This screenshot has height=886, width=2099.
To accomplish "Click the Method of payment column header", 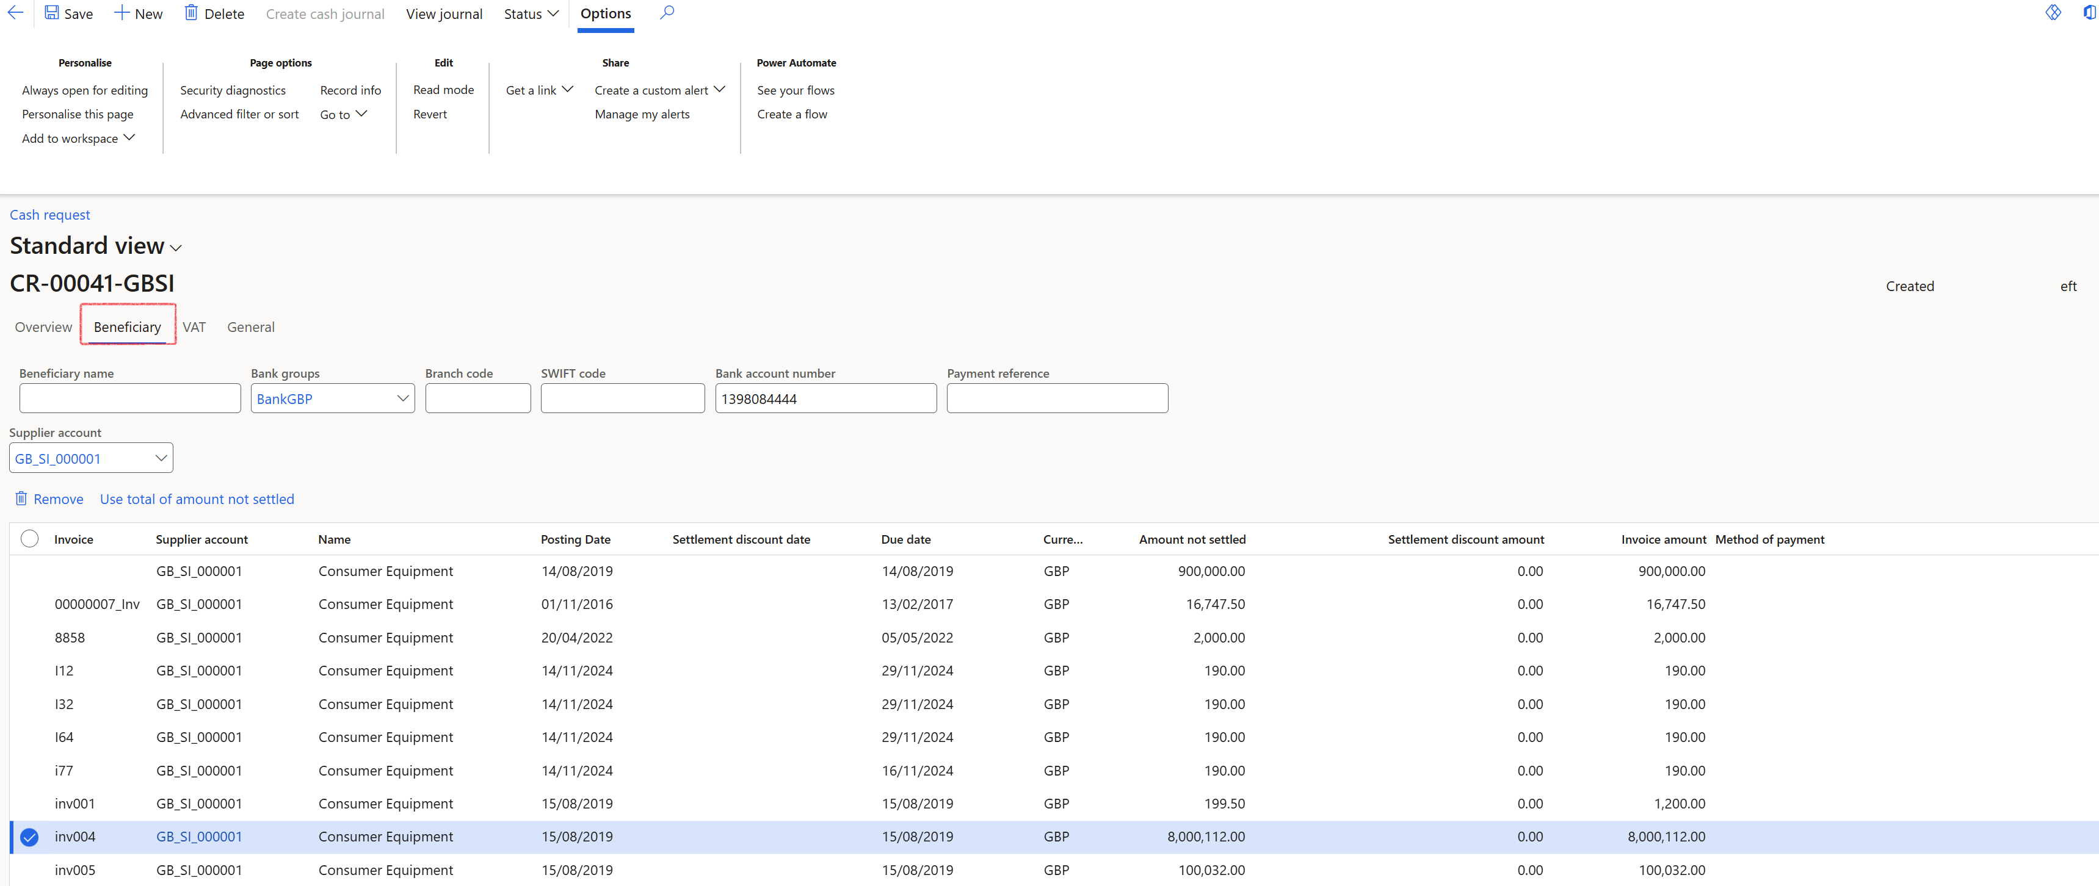I will pyautogui.click(x=1770, y=539).
